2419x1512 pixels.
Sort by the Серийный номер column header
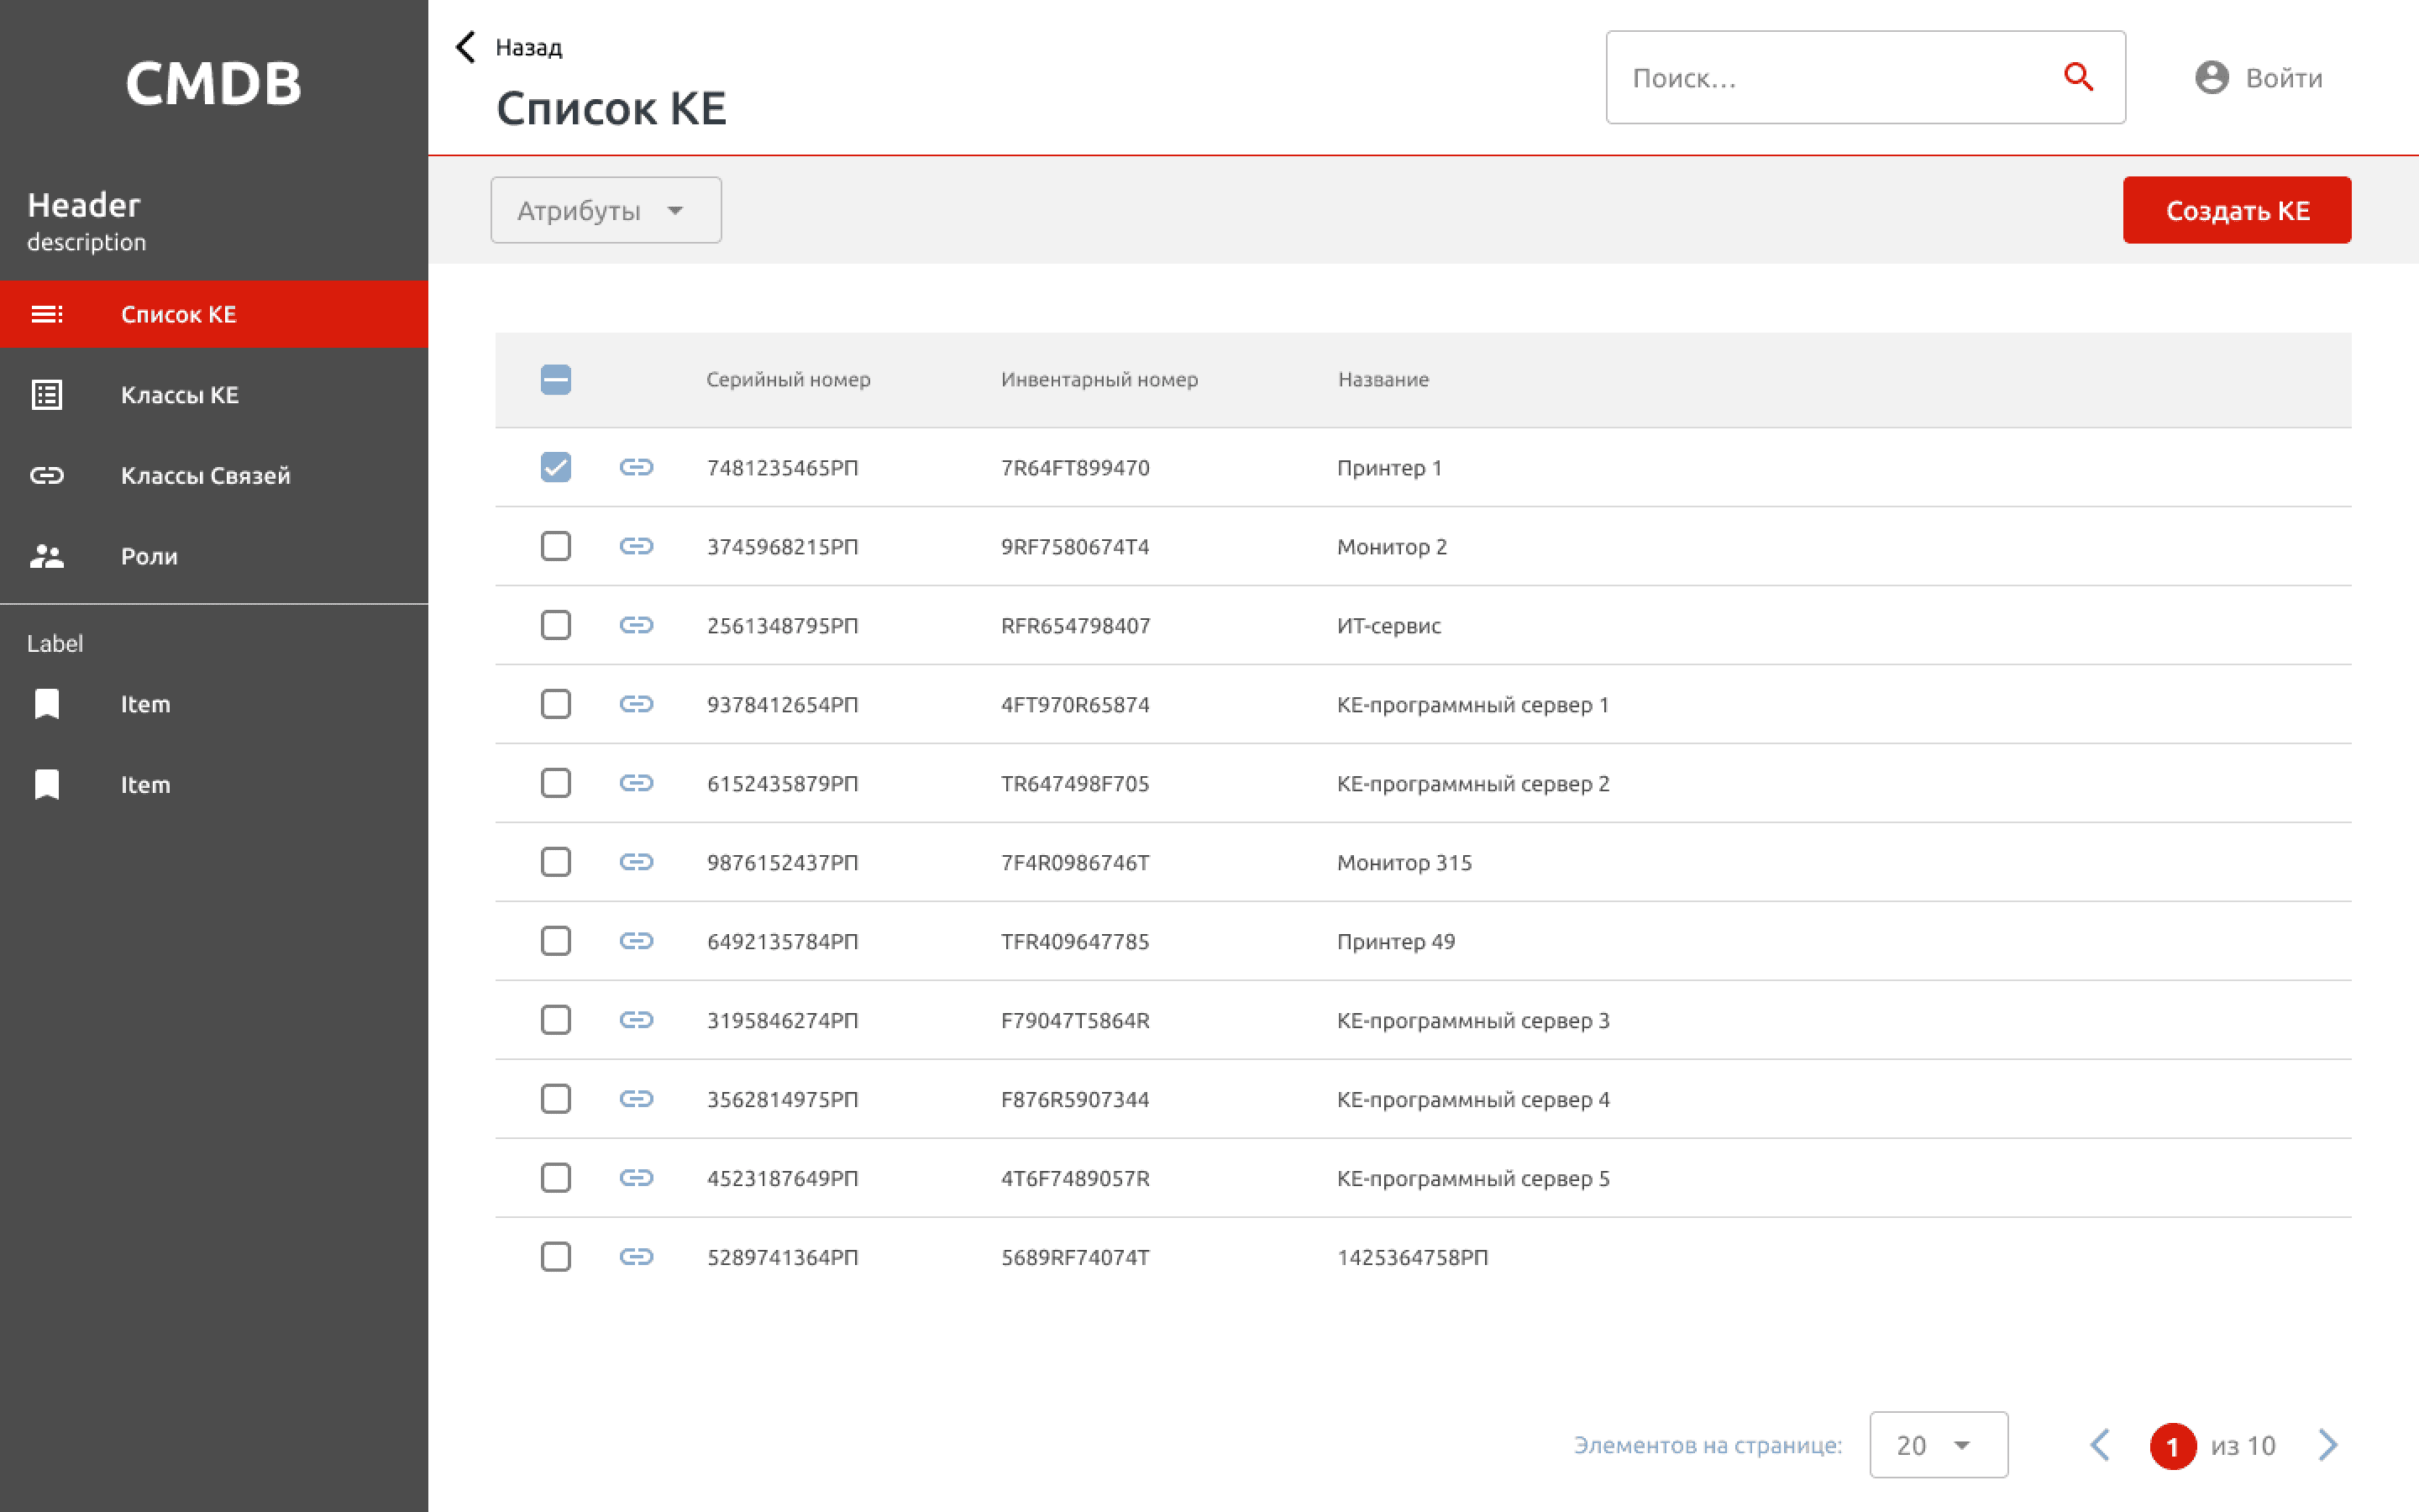point(788,380)
